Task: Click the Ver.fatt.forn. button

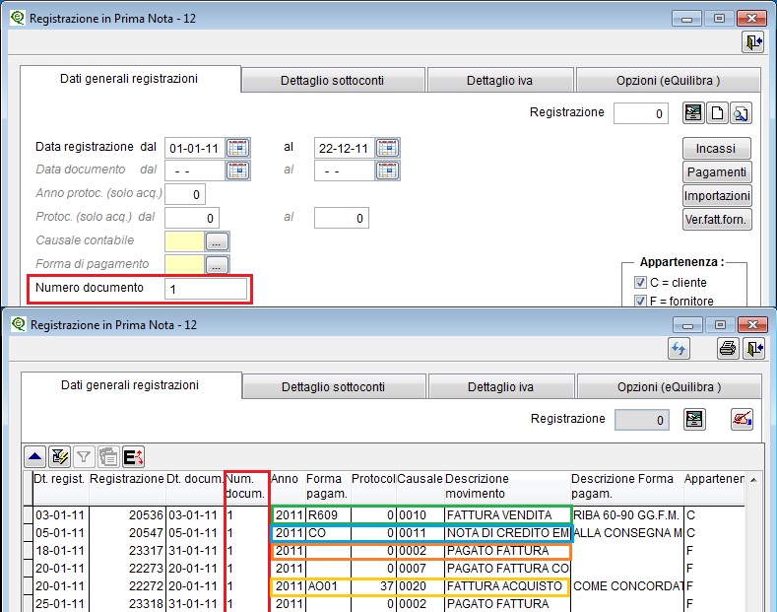Action: pos(717,220)
